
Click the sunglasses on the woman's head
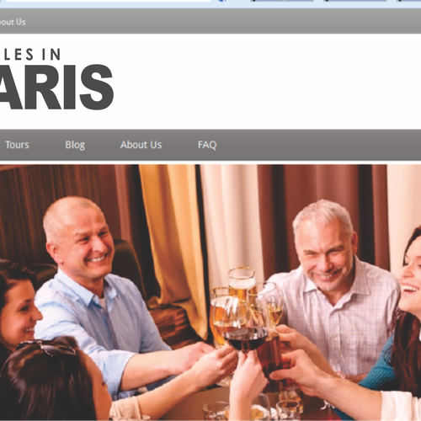click(x=46, y=347)
